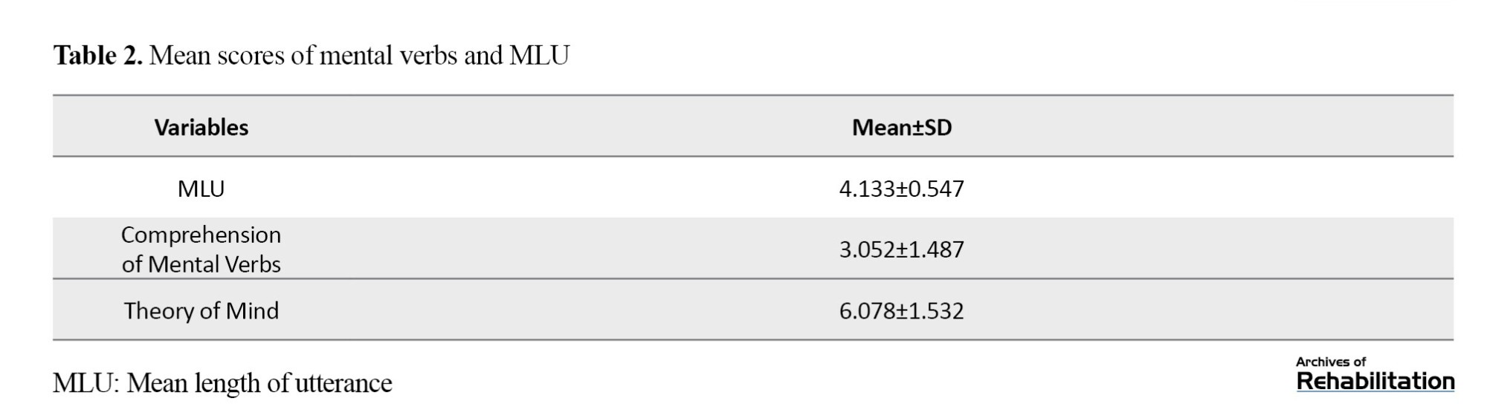
Task: Click 'of Mental Verbs' second line text
Action: pyautogui.click(x=201, y=264)
